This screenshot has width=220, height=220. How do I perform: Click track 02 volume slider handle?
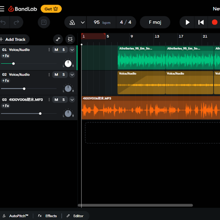point(24,89)
